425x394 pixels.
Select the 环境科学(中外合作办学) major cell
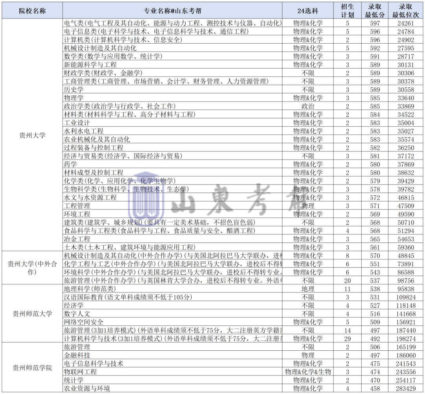[173, 272]
